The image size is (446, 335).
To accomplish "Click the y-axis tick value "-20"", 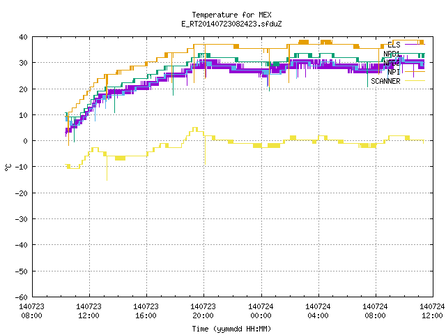I will pos(22,193).
